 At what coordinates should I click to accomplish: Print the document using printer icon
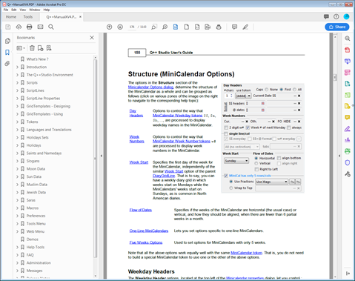coord(30,27)
